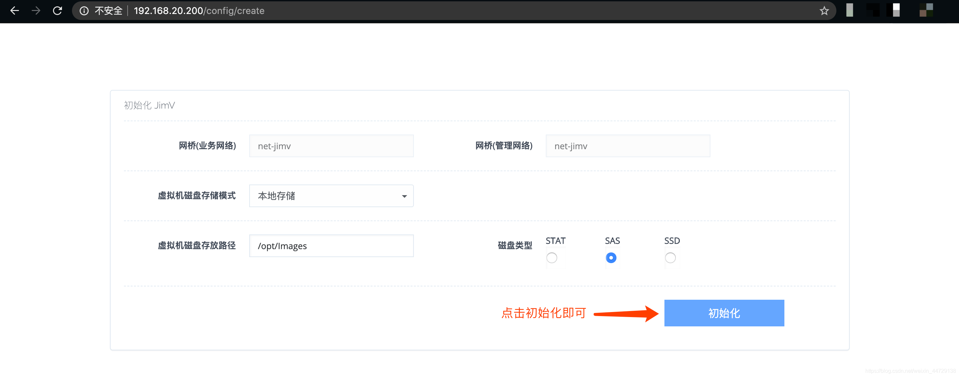
Task: Click the 网桥(业务网络) label
Action: [207, 146]
